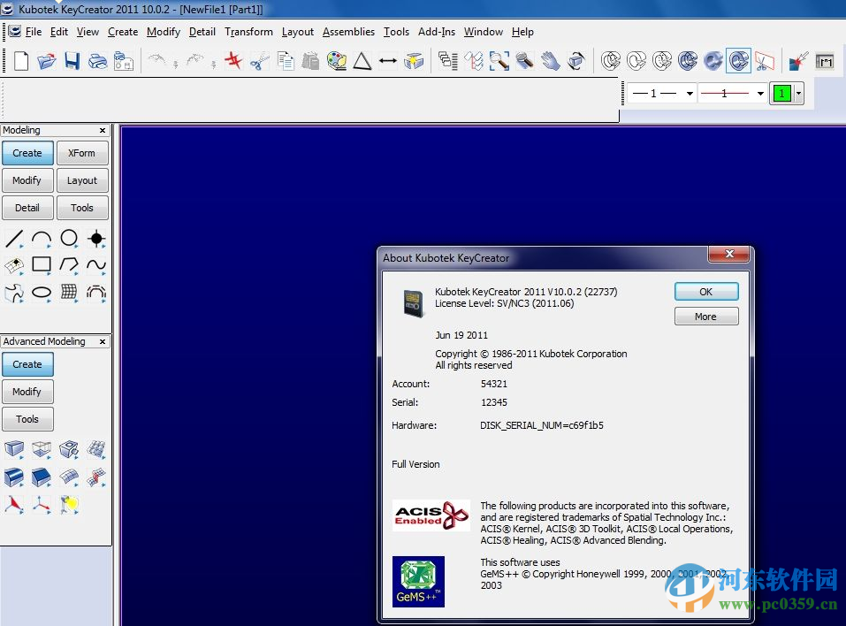Switch Modeling palette to Detail
846x626 pixels.
point(27,208)
